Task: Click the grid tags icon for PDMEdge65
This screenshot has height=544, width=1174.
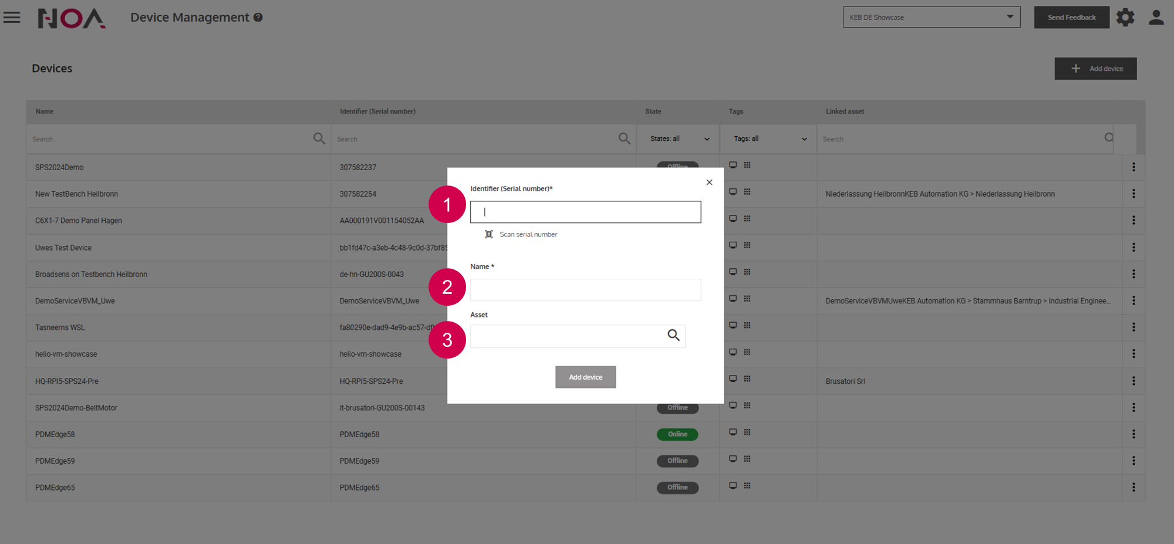Action: coord(747,485)
